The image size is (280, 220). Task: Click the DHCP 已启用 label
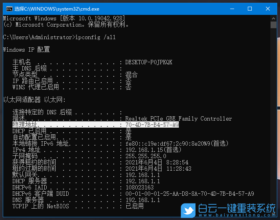[29, 131]
